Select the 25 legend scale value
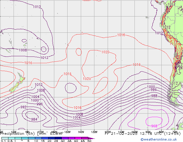This screenshot has height=142, width=183. [56, 141]
